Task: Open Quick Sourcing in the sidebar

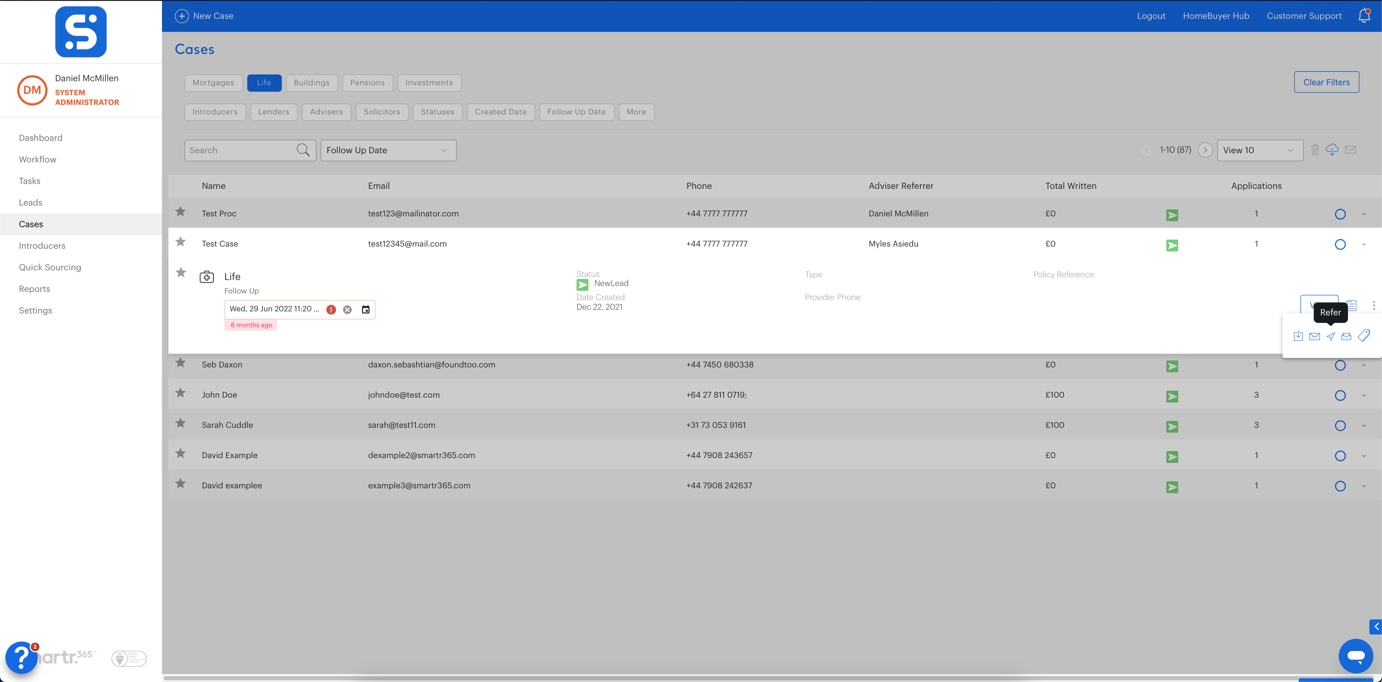Action: (x=50, y=267)
